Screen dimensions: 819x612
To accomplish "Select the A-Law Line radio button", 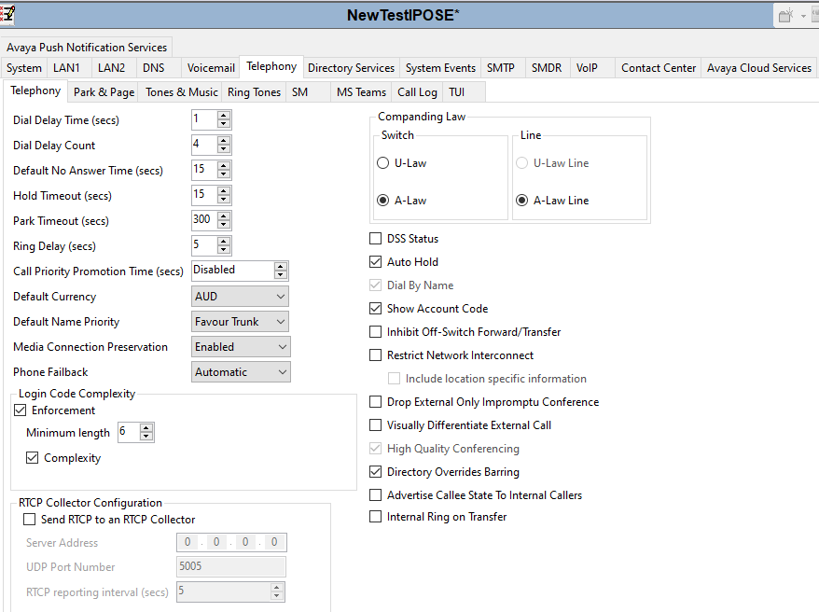I will pyautogui.click(x=521, y=201).
